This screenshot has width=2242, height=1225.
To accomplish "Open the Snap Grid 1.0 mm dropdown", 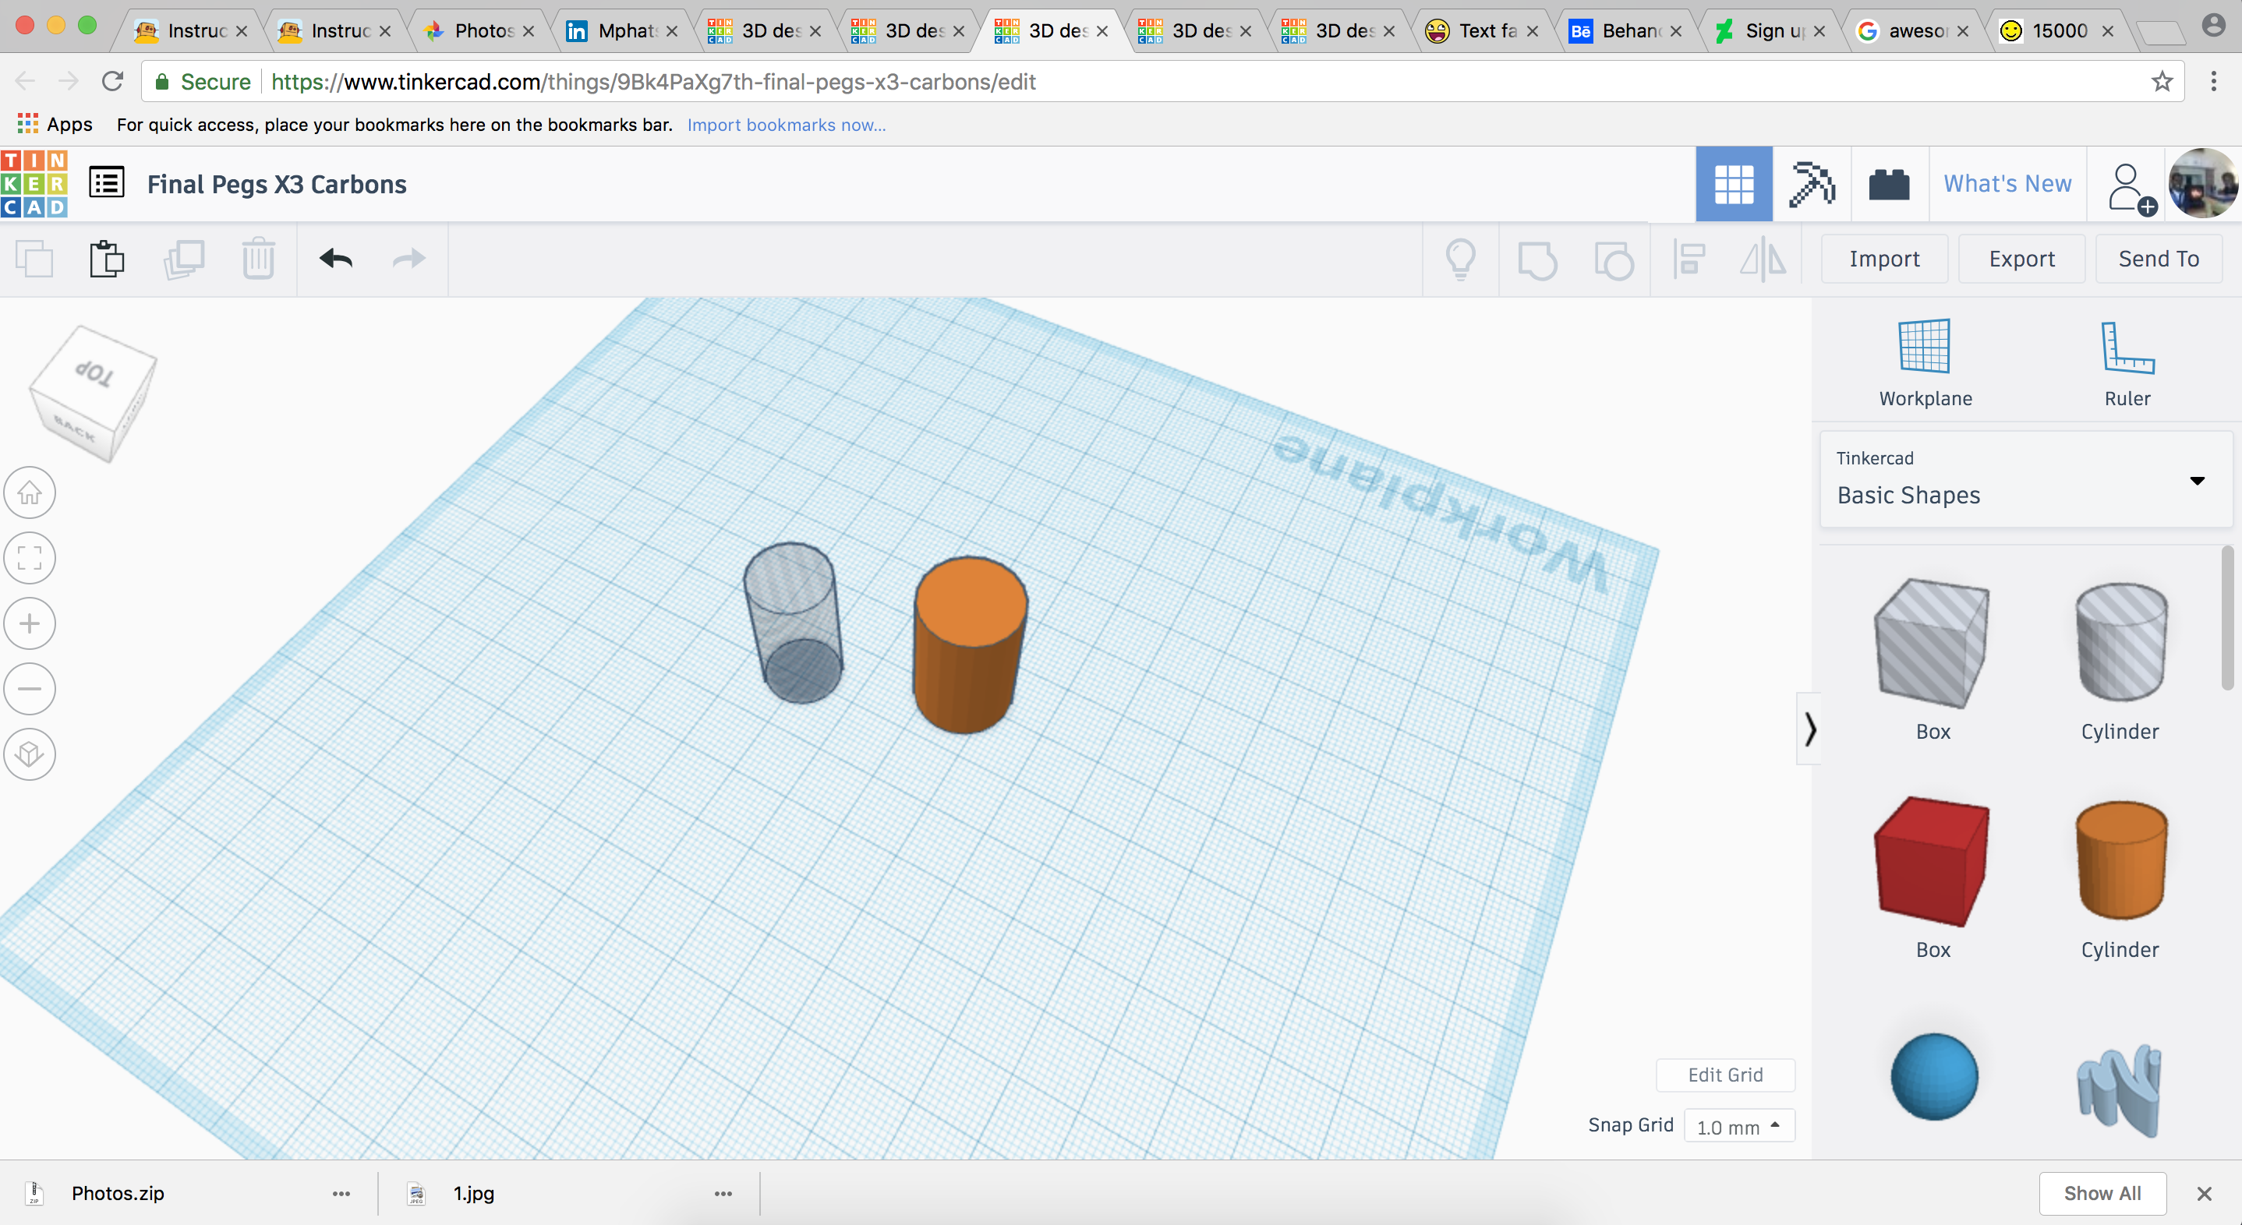I will 1739,1127.
